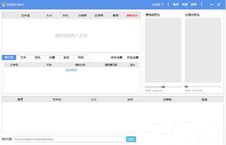The image size is (226, 145).
Task: Click the original video preview slider handle
Action: (163, 87)
